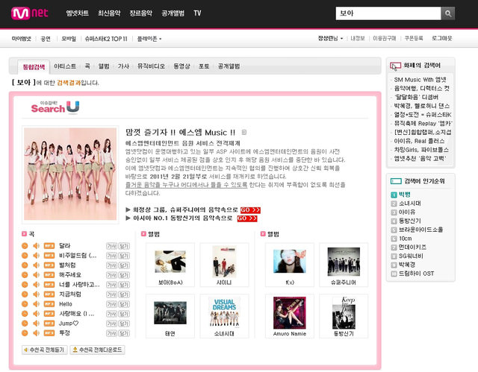Switch to the 뮤직비디오 tab
Image resolution: width=478 pixels, height=372 pixels.
click(151, 66)
